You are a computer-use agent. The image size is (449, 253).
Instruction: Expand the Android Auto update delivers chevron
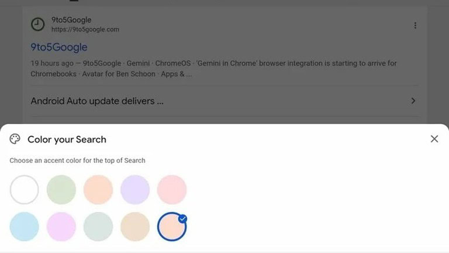tap(413, 101)
